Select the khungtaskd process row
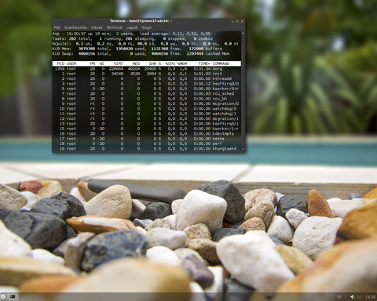Image resolution: width=377 pixels, height=301 pixels. tap(147, 148)
